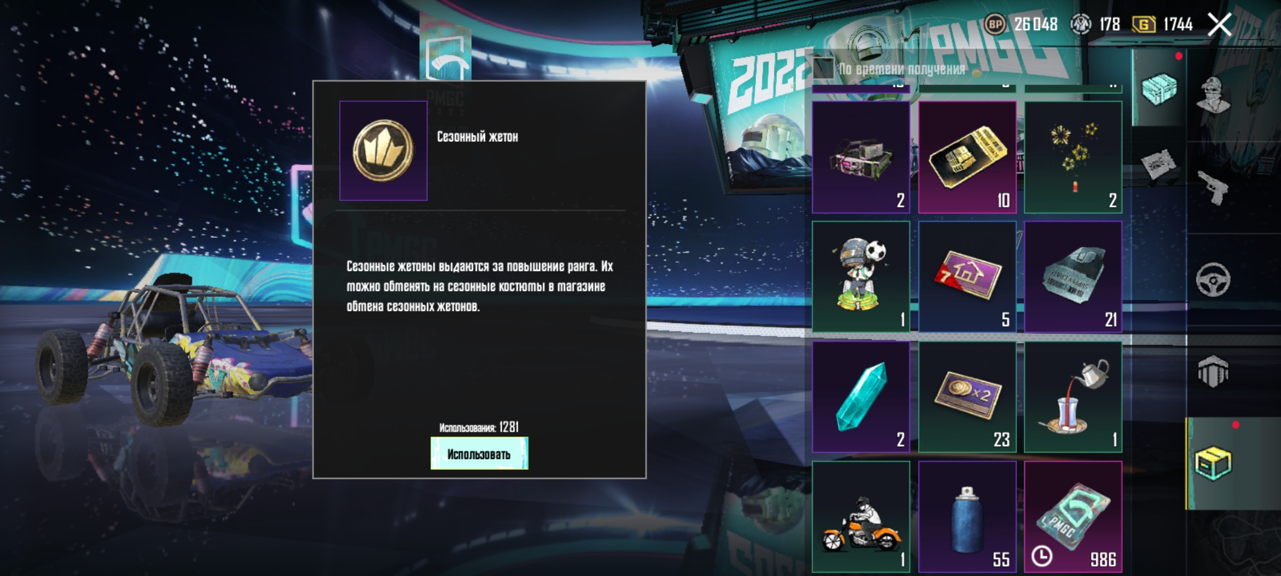Select the orange motorcycle rider item
Screen dimensions: 1281x576
861,517
